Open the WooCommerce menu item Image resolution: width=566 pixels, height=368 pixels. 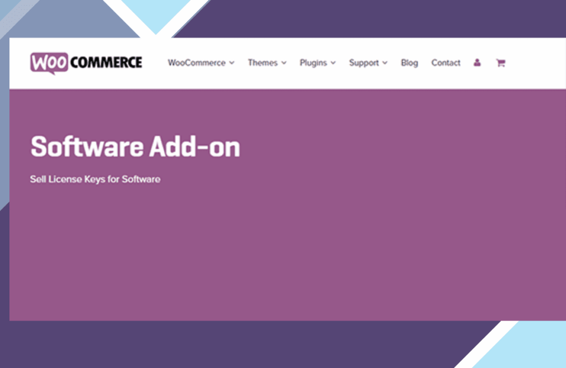(196, 63)
